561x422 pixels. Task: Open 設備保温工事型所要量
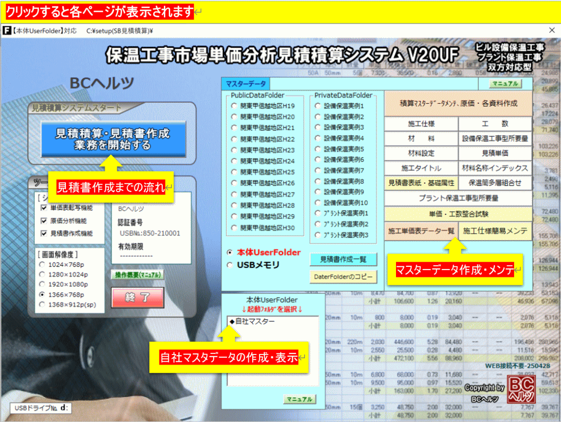495,138
